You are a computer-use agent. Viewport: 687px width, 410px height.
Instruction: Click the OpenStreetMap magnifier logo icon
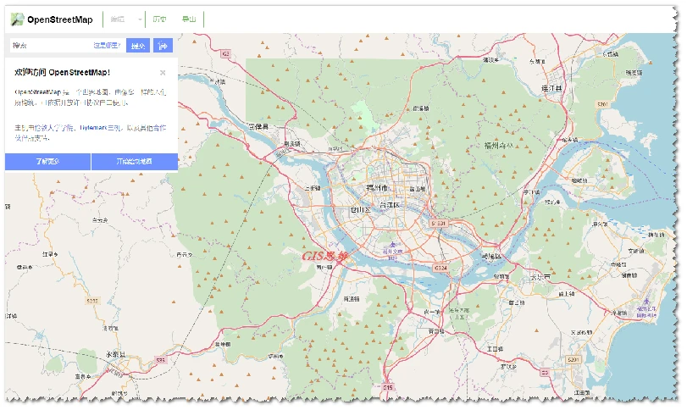coord(17,19)
